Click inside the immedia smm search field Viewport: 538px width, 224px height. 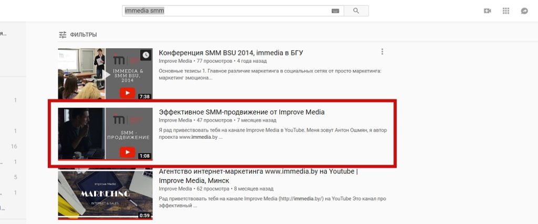[x=226, y=11]
